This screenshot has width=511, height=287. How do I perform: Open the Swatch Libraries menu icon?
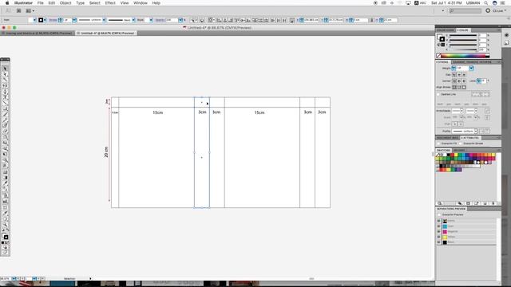tap(440, 203)
